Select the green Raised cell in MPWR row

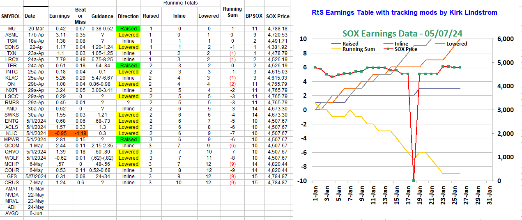pyautogui.click(x=128, y=140)
